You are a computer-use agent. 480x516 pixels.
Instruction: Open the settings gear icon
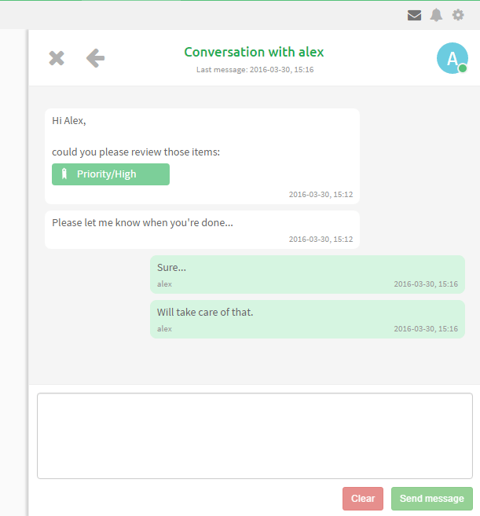[x=458, y=15]
